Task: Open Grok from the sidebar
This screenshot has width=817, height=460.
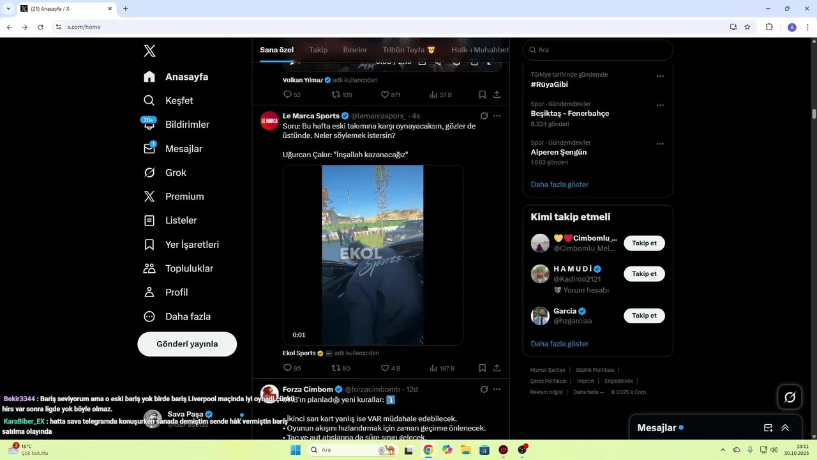Action: (165, 172)
